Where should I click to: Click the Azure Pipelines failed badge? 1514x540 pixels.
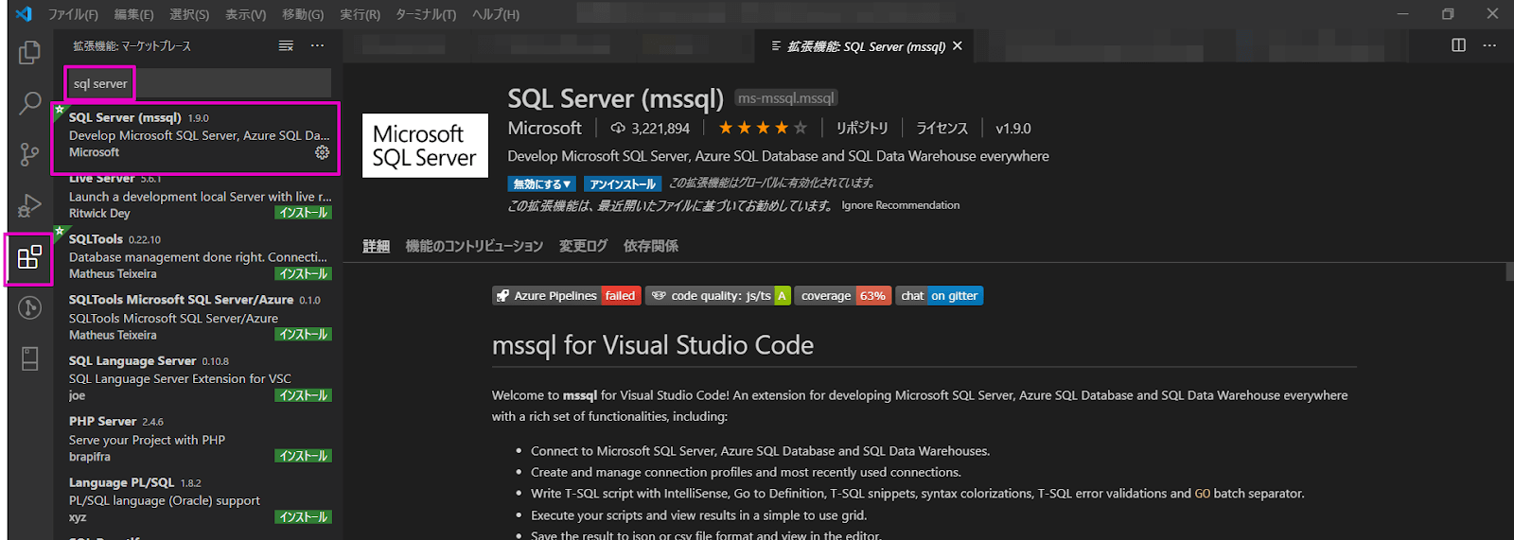click(567, 296)
